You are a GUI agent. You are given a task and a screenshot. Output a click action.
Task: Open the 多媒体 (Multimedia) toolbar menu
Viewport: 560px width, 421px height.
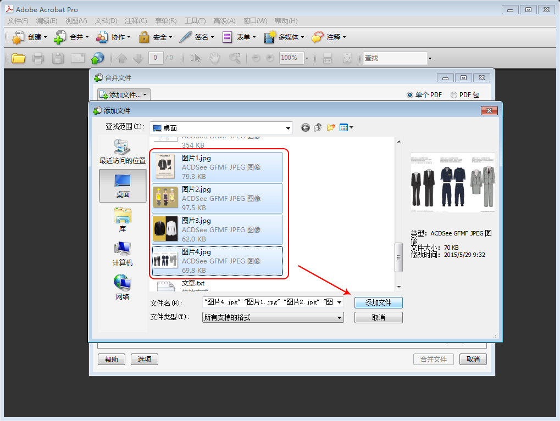coord(284,37)
